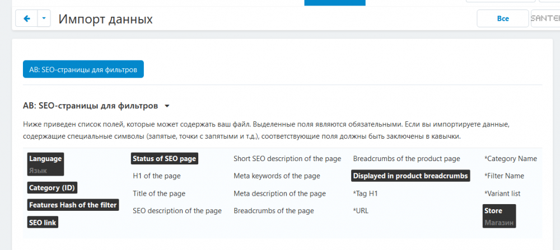This screenshot has width=560, height=250.
Task: Click the 'Все' button
Action: pyautogui.click(x=502, y=18)
